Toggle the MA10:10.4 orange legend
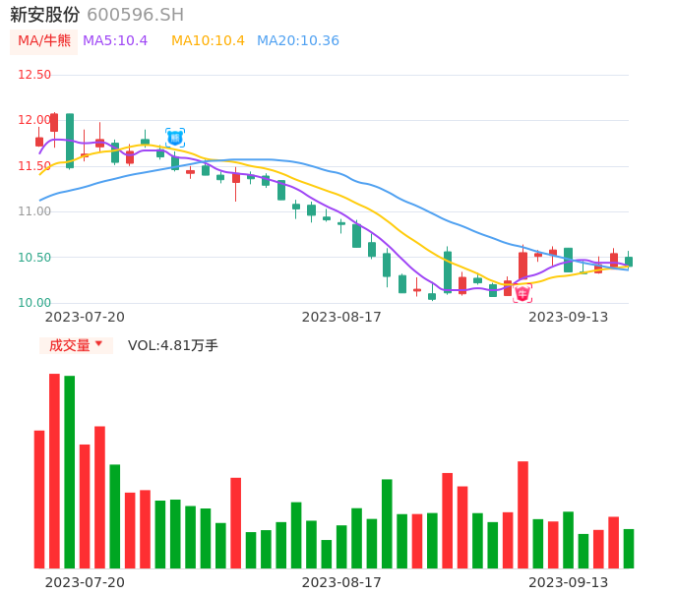Image resolution: width=675 pixels, height=596 pixels. click(208, 41)
